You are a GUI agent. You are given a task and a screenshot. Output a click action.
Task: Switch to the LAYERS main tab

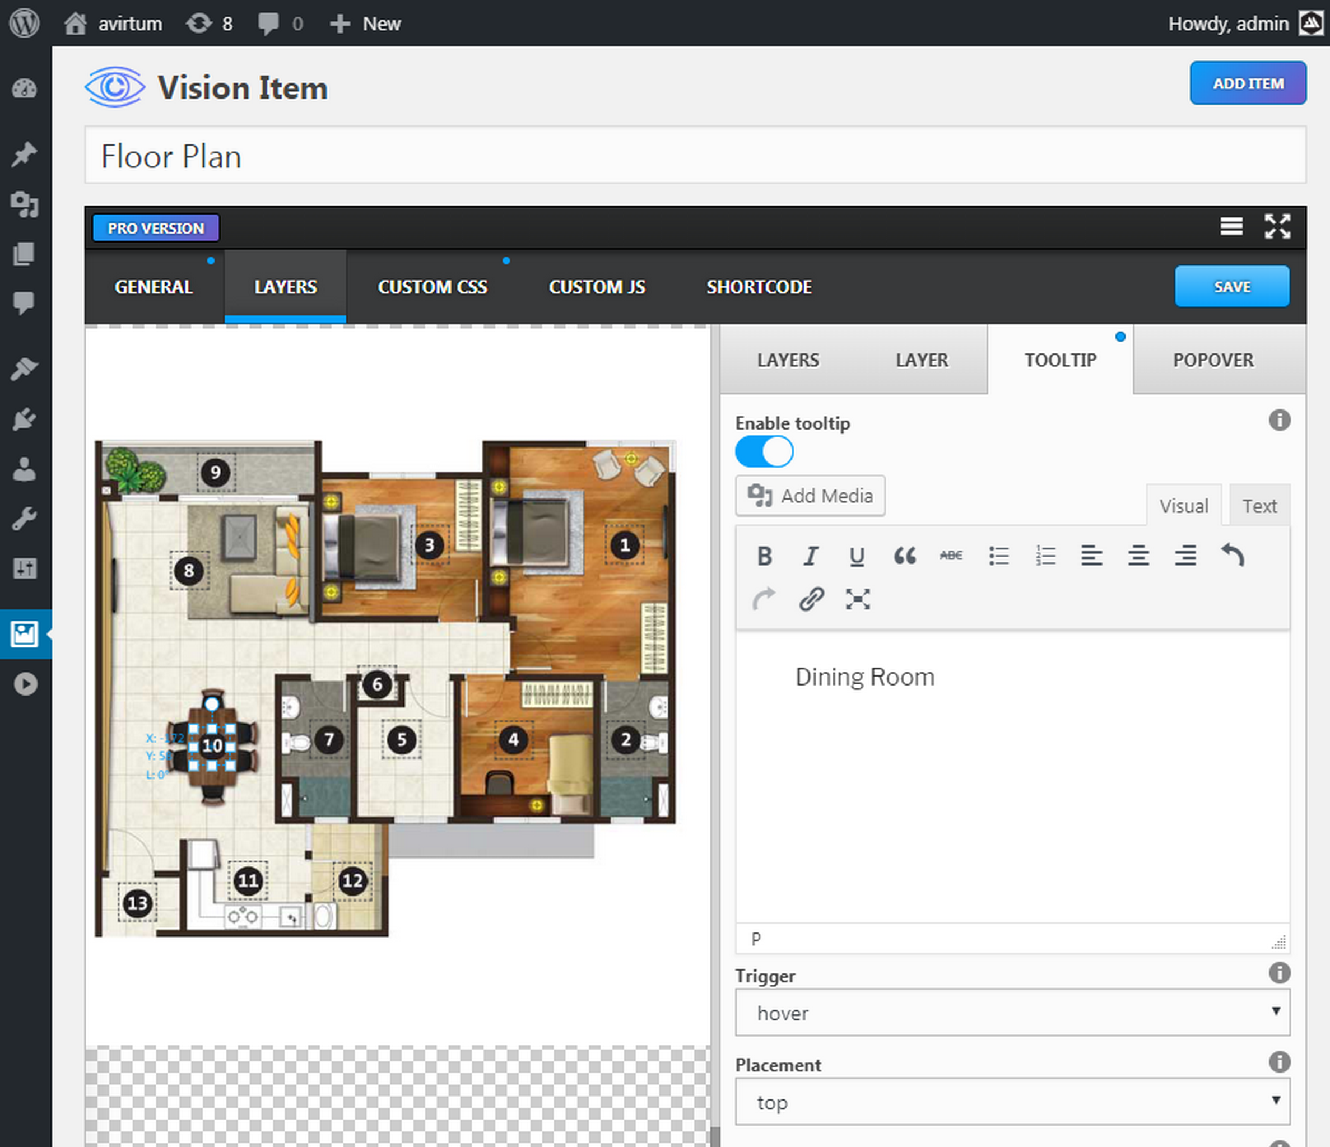285,287
